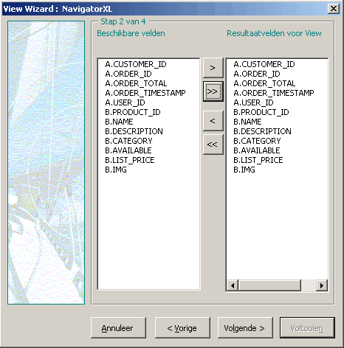Select A.CUSTOMER_ID in Resultaatvelden list
This screenshot has height=348, width=344.
(264, 64)
